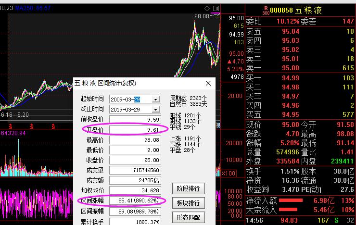The image size is (356, 225).
Task: Click the 买四 price 94.96
Action: [x=291, y=105]
